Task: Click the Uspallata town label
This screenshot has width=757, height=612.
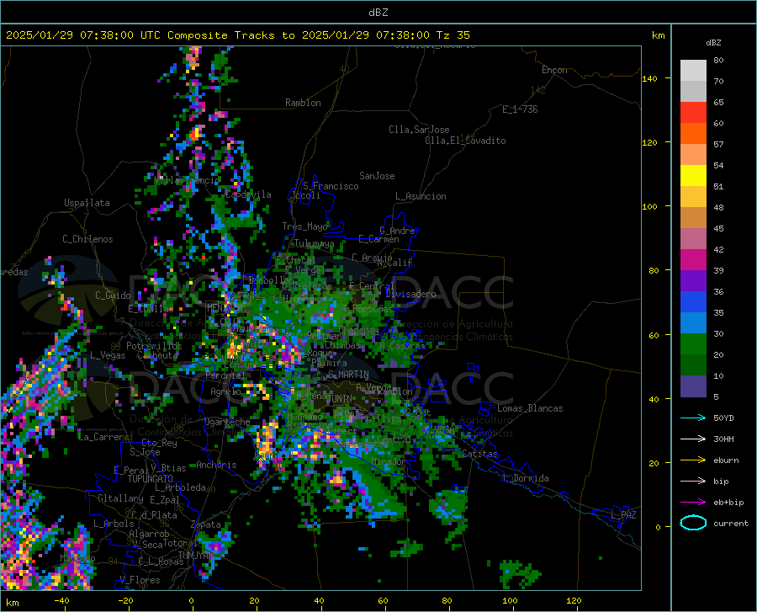Action: click(x=87, y=203)
